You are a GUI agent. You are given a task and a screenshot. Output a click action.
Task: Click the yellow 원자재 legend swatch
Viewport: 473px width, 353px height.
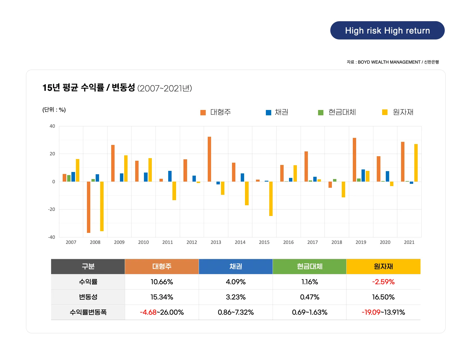click(x=385, y=112)
